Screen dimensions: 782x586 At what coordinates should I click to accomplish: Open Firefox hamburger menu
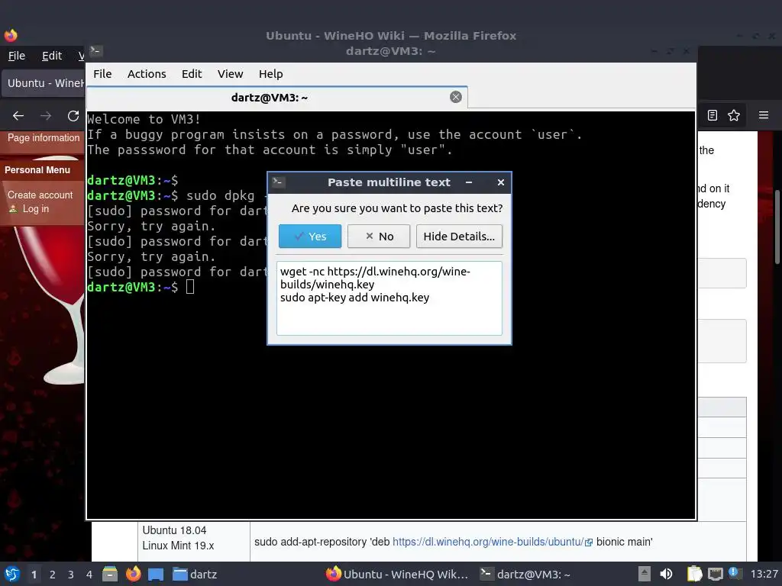pyautogui.click(x=764, y=116)
